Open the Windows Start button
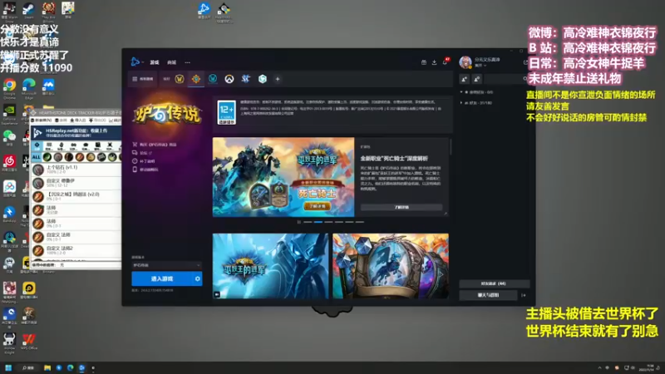This screenshot has height=374, width=665. [8, 367]
